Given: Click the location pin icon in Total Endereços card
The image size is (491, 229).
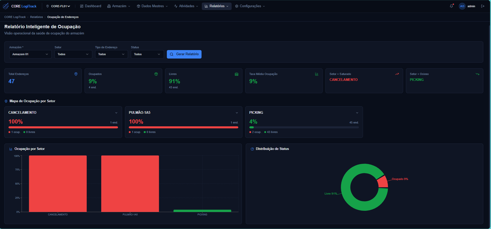Looking at the screenshot, I should 76,74.
